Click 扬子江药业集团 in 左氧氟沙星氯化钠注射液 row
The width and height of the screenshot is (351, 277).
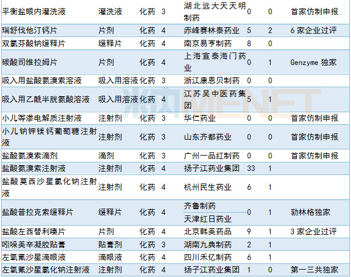(212, 270)
